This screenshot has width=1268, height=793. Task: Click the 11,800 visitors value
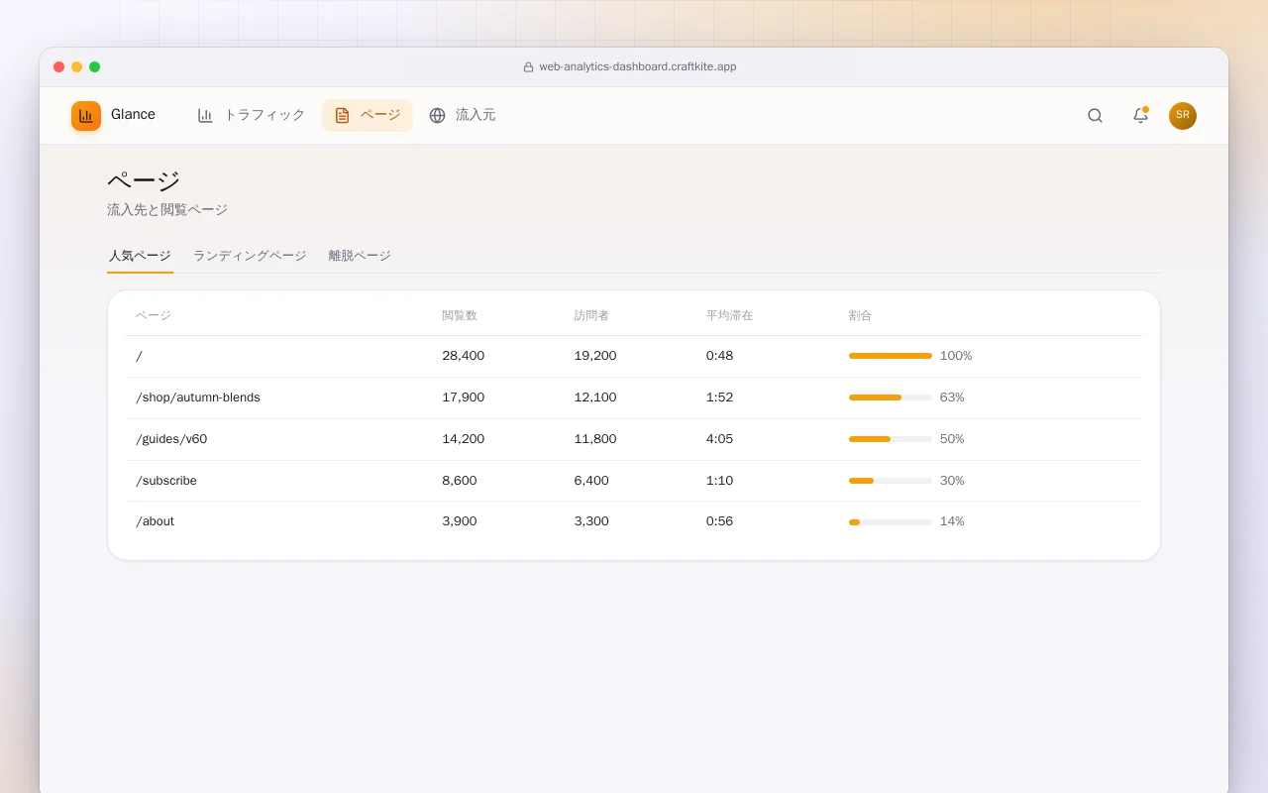coord(595,439)
